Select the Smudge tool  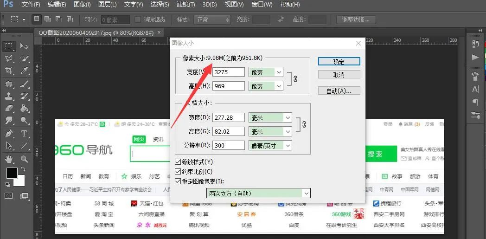pyautogui.click(x=9, y=120)
